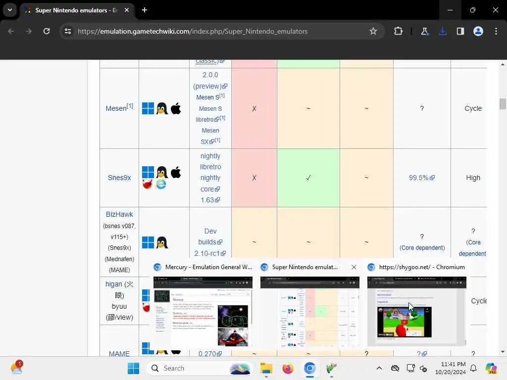Viewport: 507px width, 380px height.
Task: Click the Linux penguin icon in BizHawk row
Action: coord(162,242)
